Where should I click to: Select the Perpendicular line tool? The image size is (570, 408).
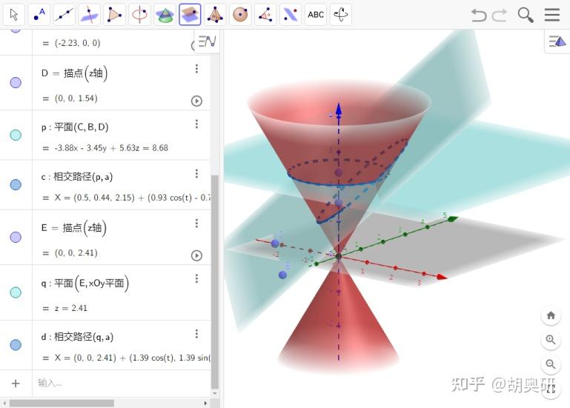click(90, 15)
